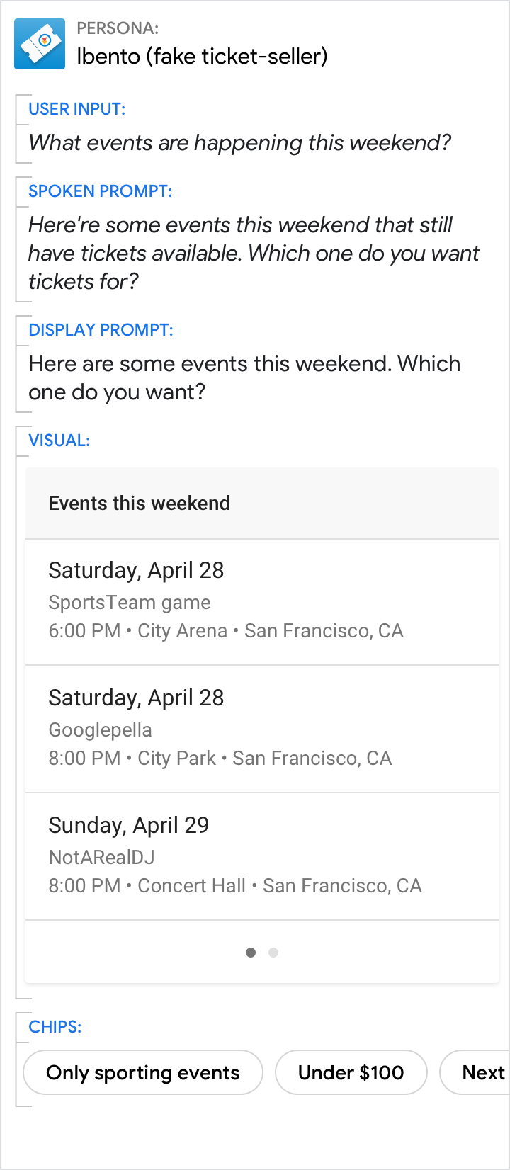Viewport: 510px width, 1170px height.
Task: Click the Ibento ticket logo icon
Action: pos(40,44)
